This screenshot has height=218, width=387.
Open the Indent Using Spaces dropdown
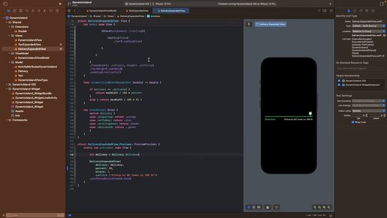(x=368, y=111)
